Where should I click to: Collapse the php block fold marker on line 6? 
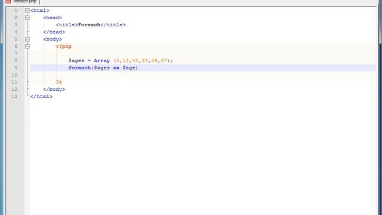click(x=27, y=47)
